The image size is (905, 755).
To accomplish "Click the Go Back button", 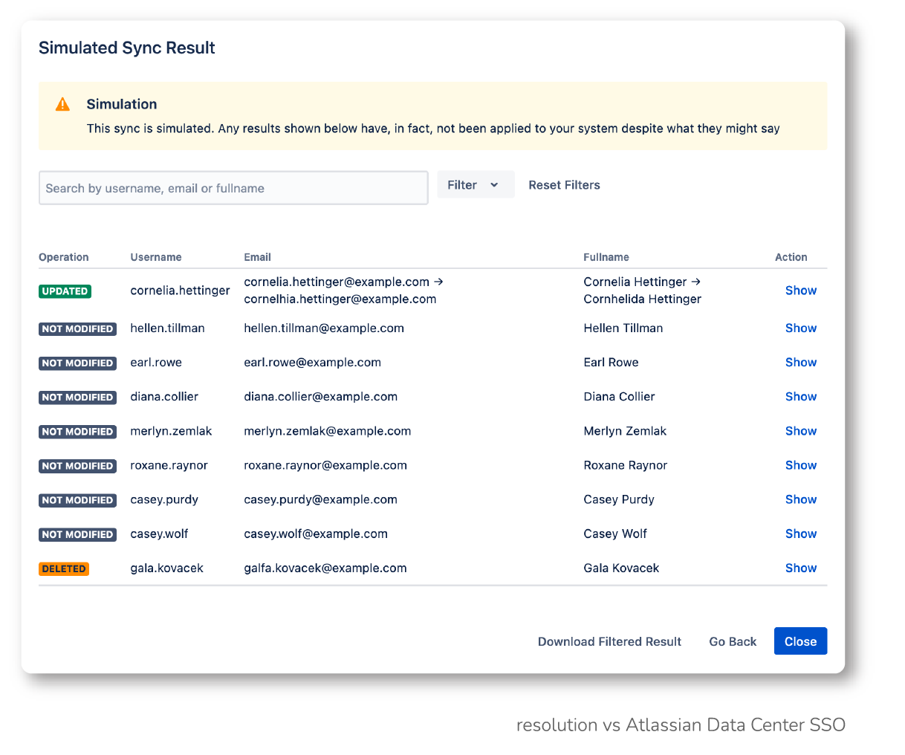I will coord(733,641).
